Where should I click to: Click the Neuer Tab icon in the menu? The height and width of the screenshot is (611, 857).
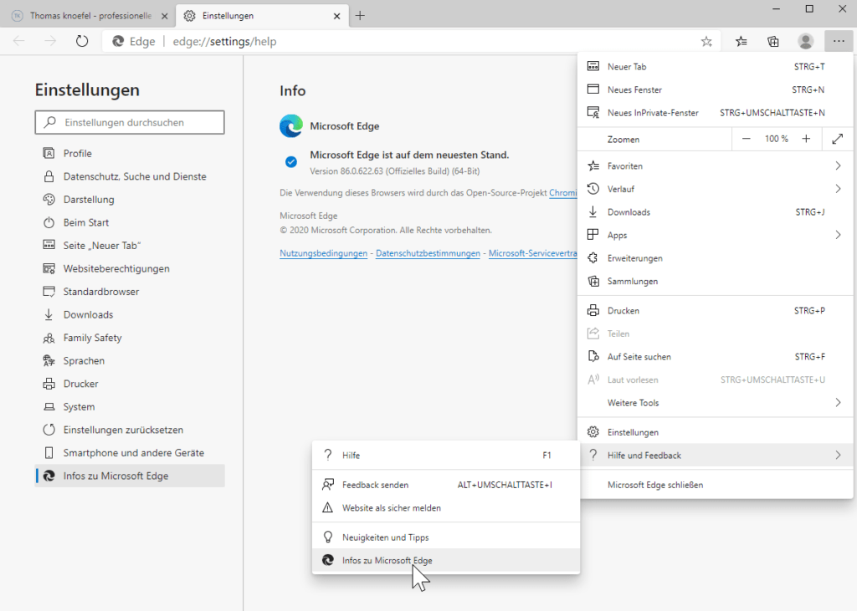[x=593, y=66]
